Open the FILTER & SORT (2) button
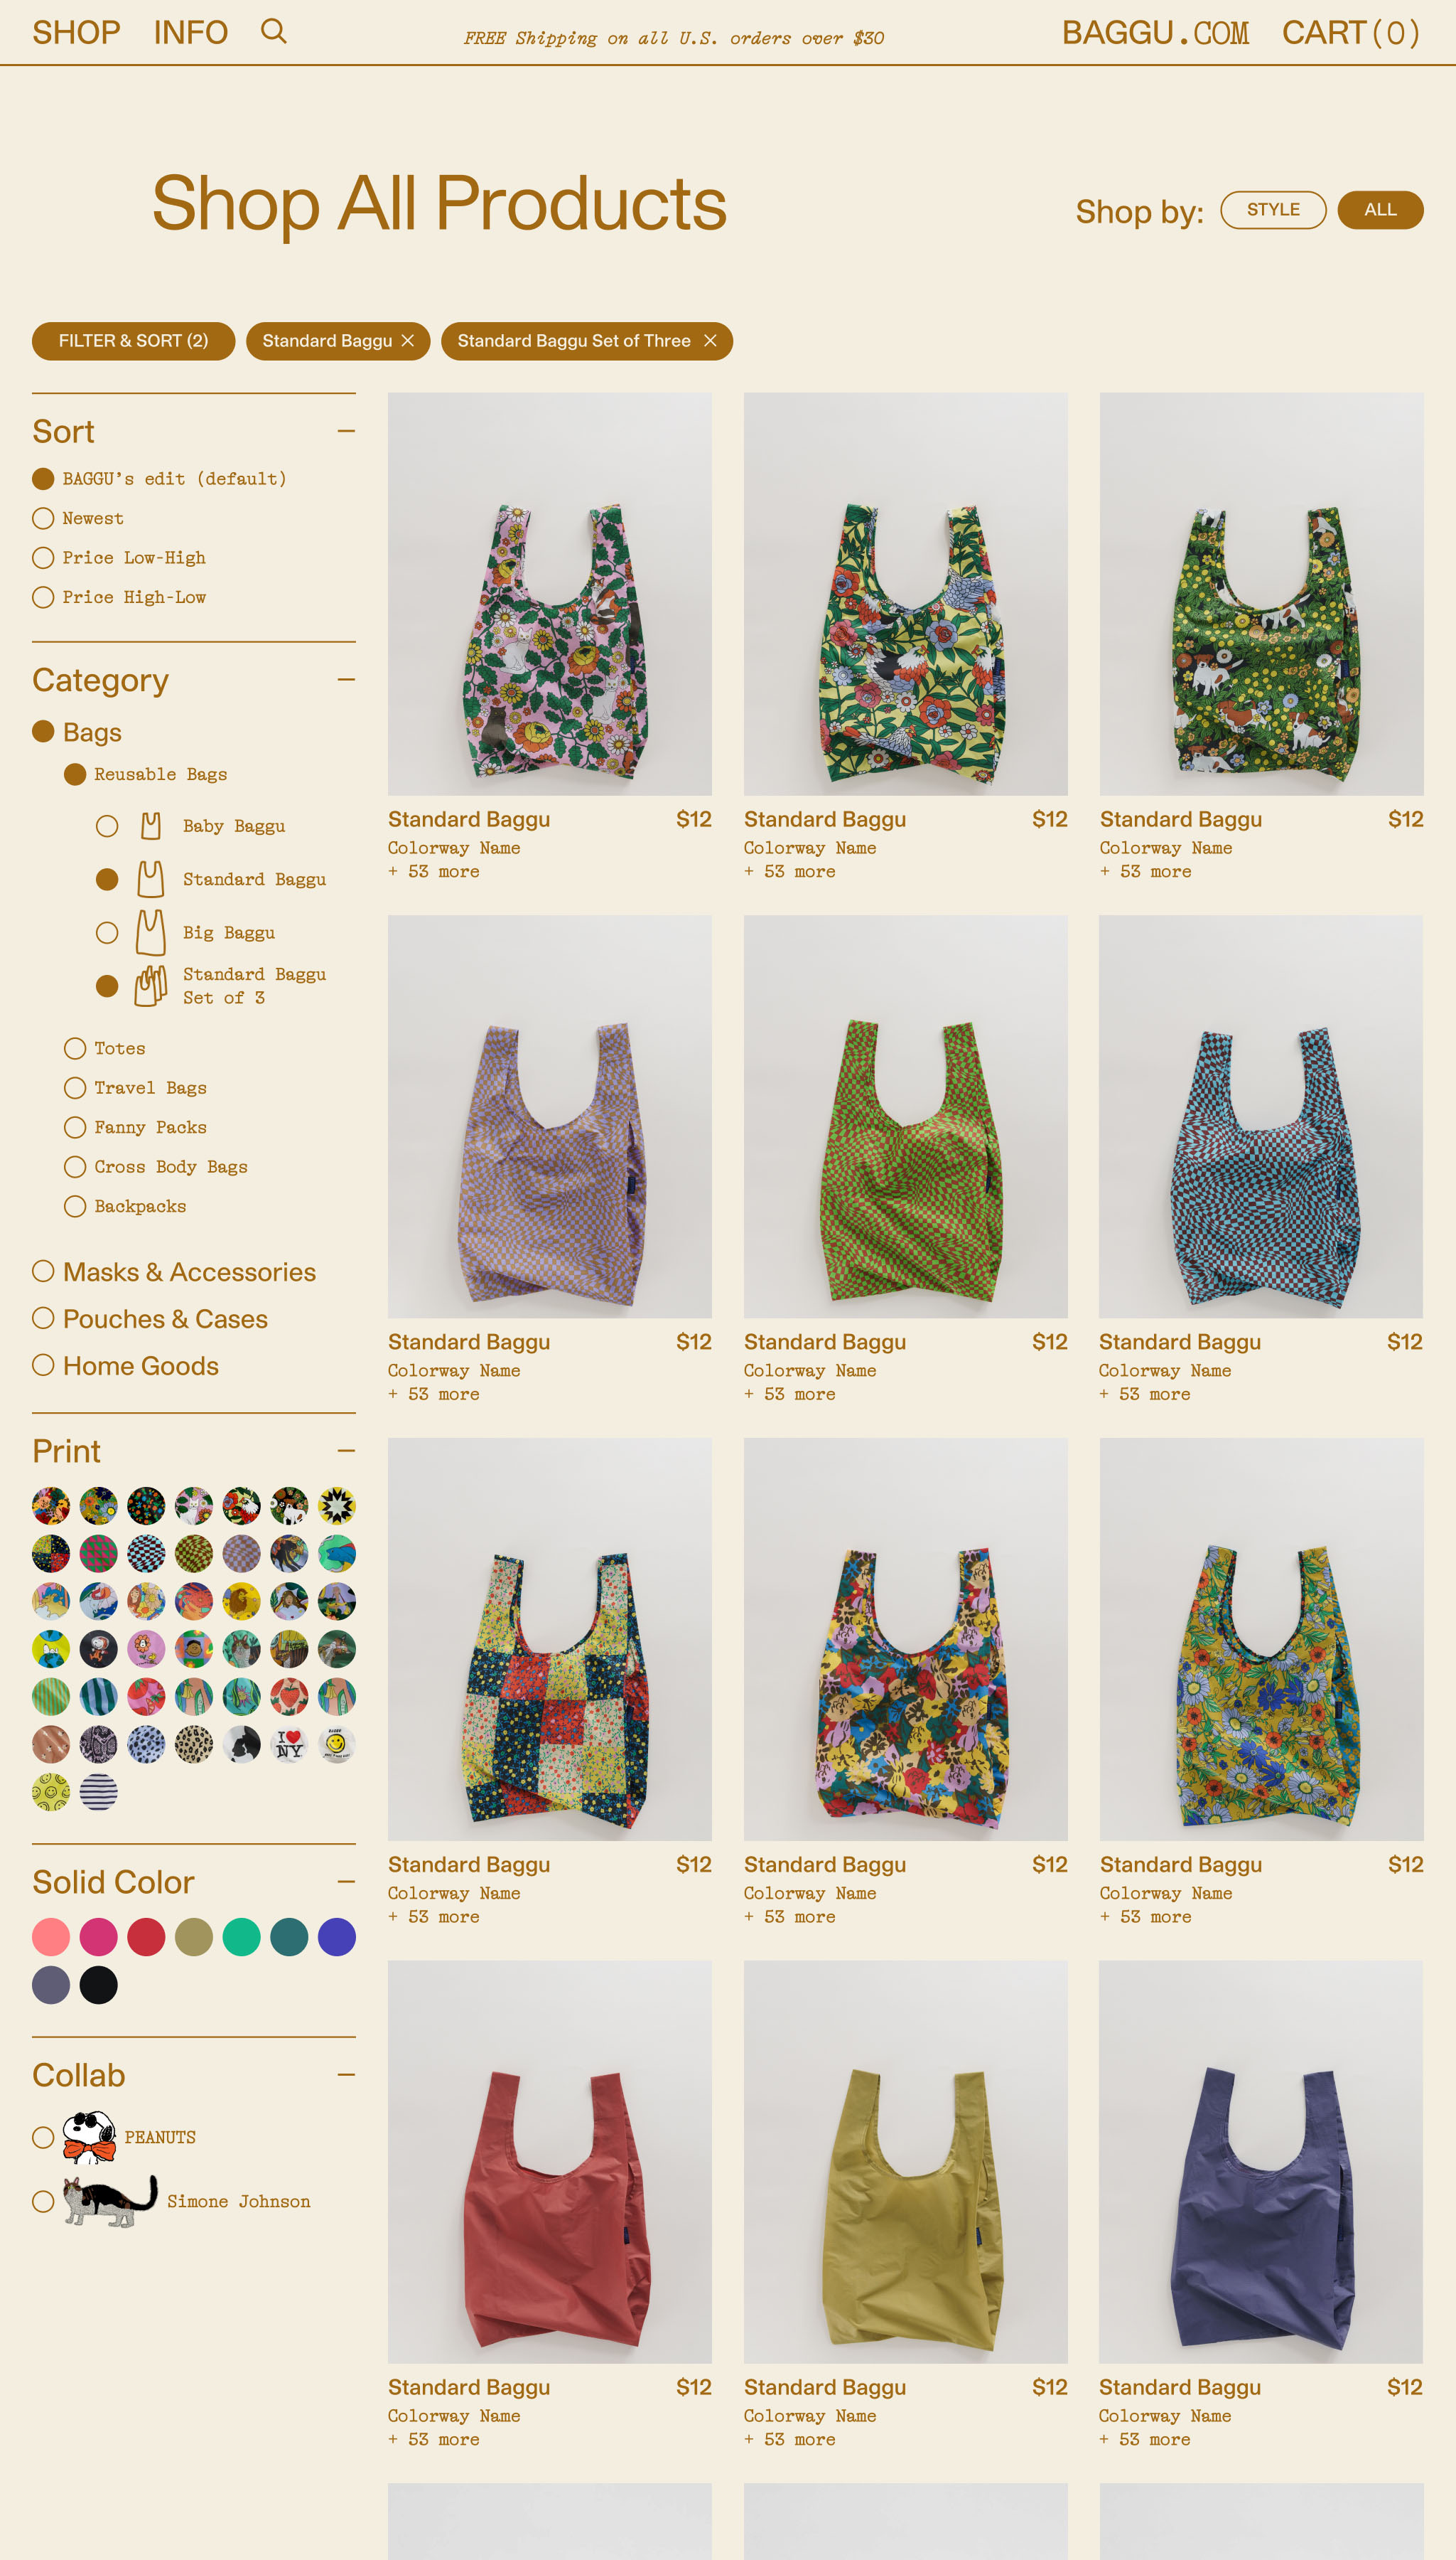This screenshot has height=2560, width=1456. tap(133, 341)
